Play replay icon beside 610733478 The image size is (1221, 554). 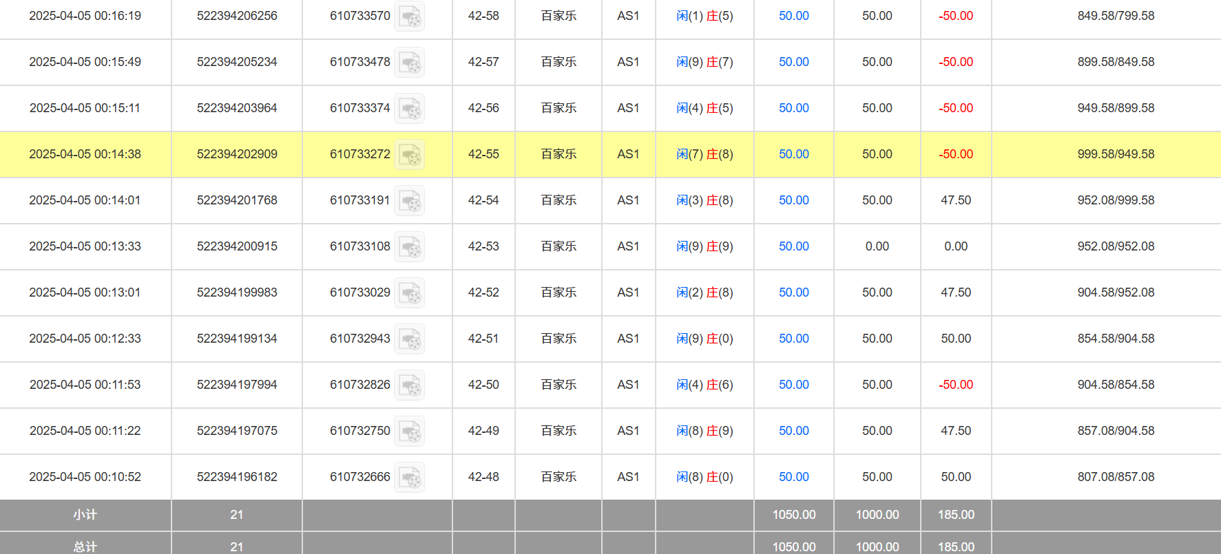click(410, 63)
